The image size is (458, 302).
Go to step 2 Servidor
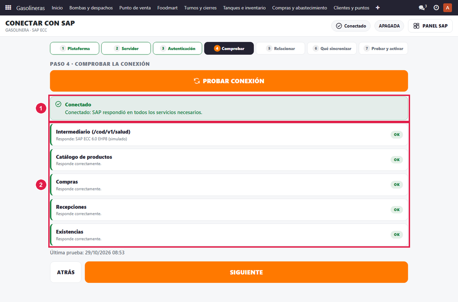point(126,48)
